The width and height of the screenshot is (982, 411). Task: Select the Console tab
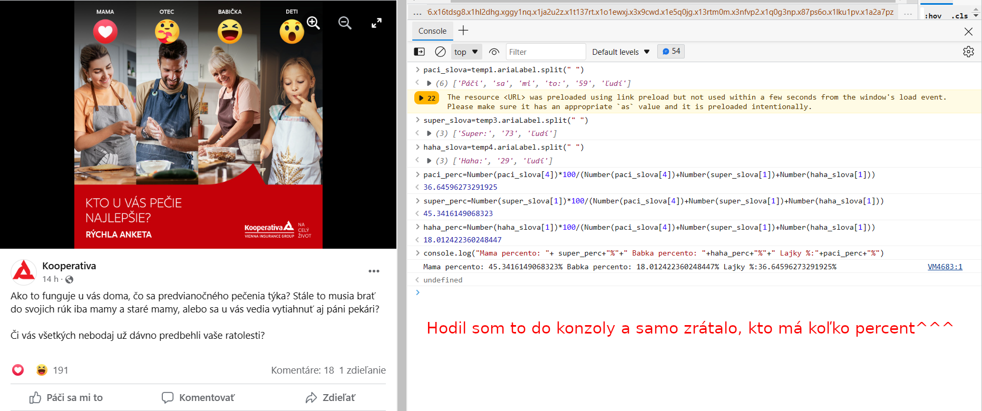click(432, 31)
